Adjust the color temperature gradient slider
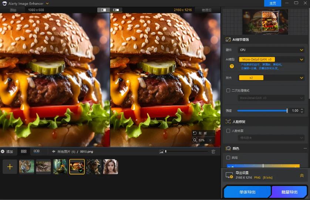Screen dimensions: 310x200 pyautogui.click(x=263, y=166)
